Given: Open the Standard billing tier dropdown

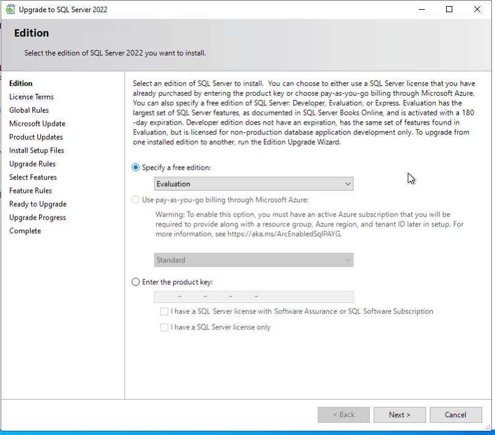Looking at the screenshot, I should click(253, 260).
